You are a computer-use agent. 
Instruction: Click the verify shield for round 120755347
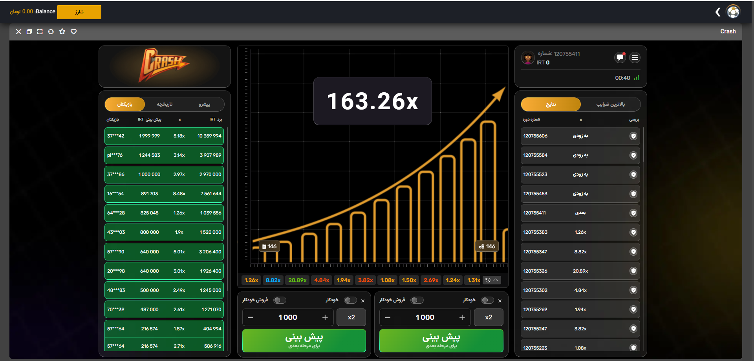[x=633, y=251]
